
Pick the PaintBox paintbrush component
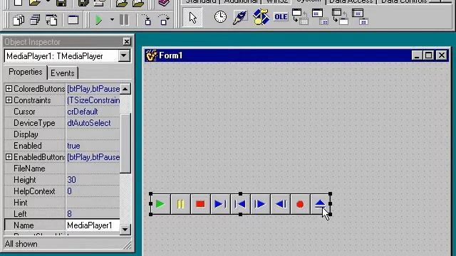[240, 17]
